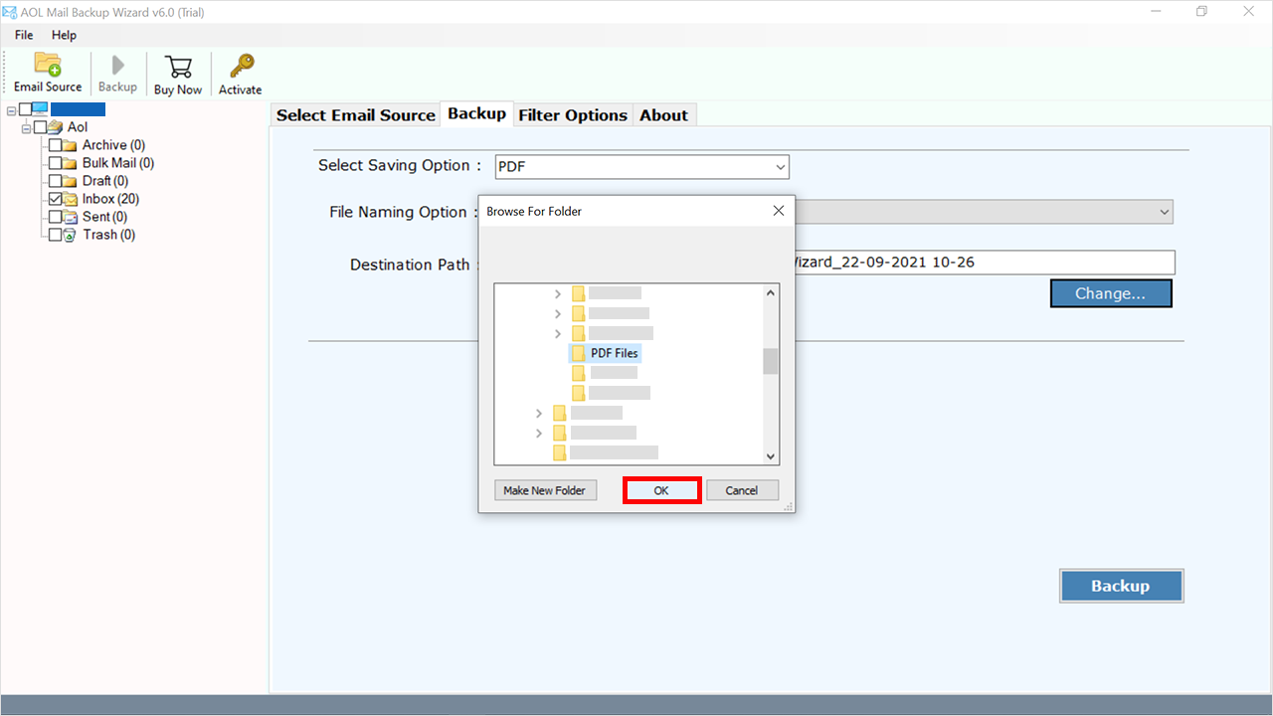Check the Sent (0) checkbox
This screenshot has height=716, width=1273.
[56, 217]
